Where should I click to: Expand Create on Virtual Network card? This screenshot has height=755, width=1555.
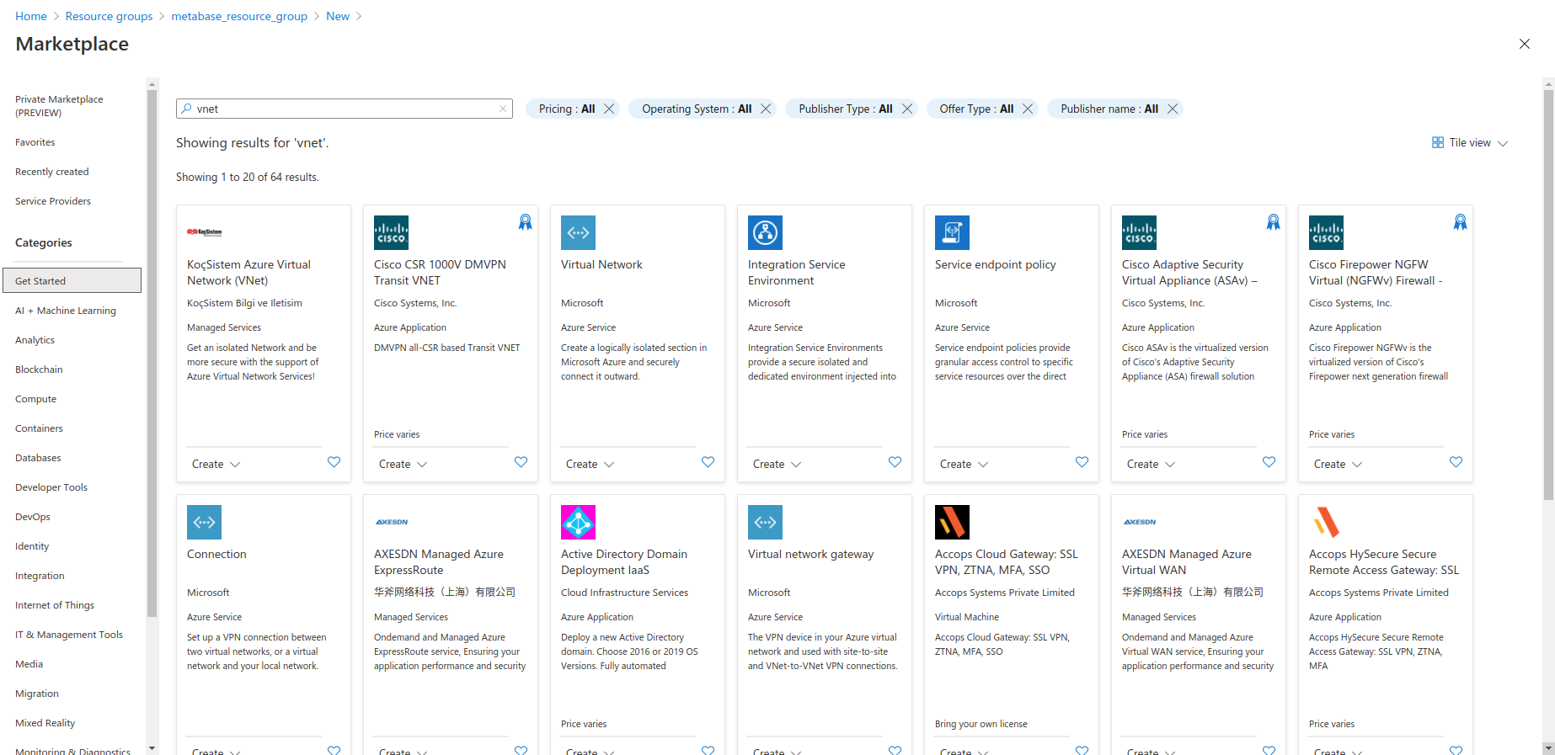coord(590,464)
